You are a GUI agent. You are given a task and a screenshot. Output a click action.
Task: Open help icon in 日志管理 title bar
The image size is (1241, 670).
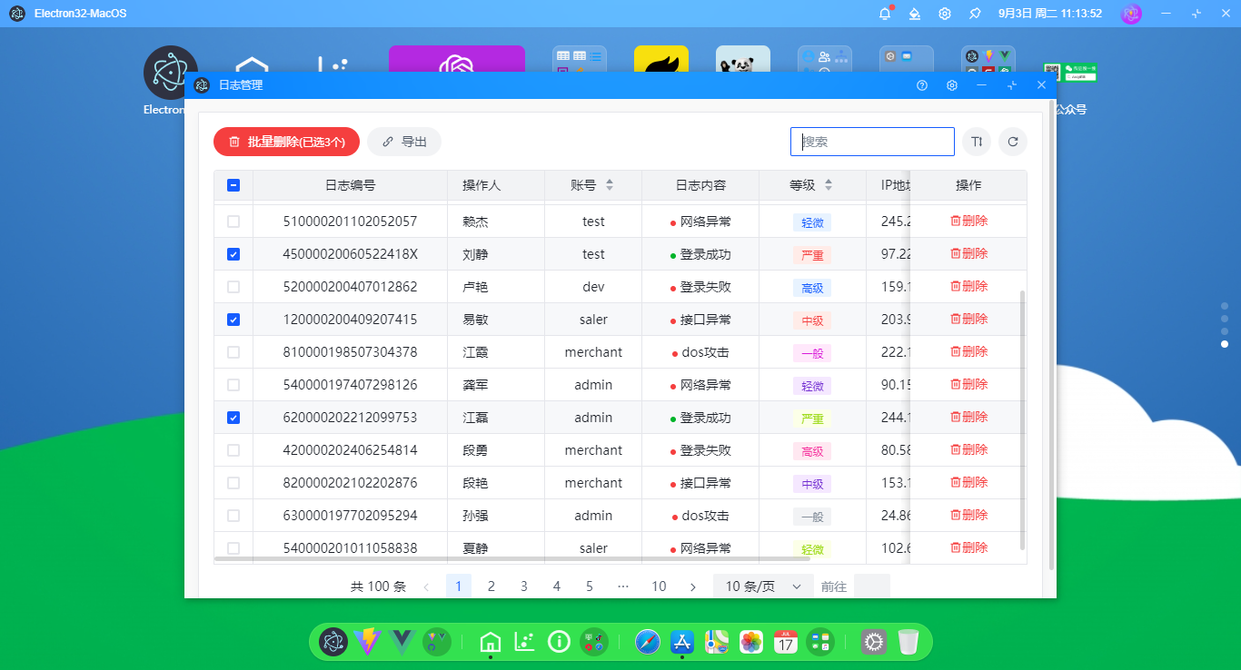(922, 85)
